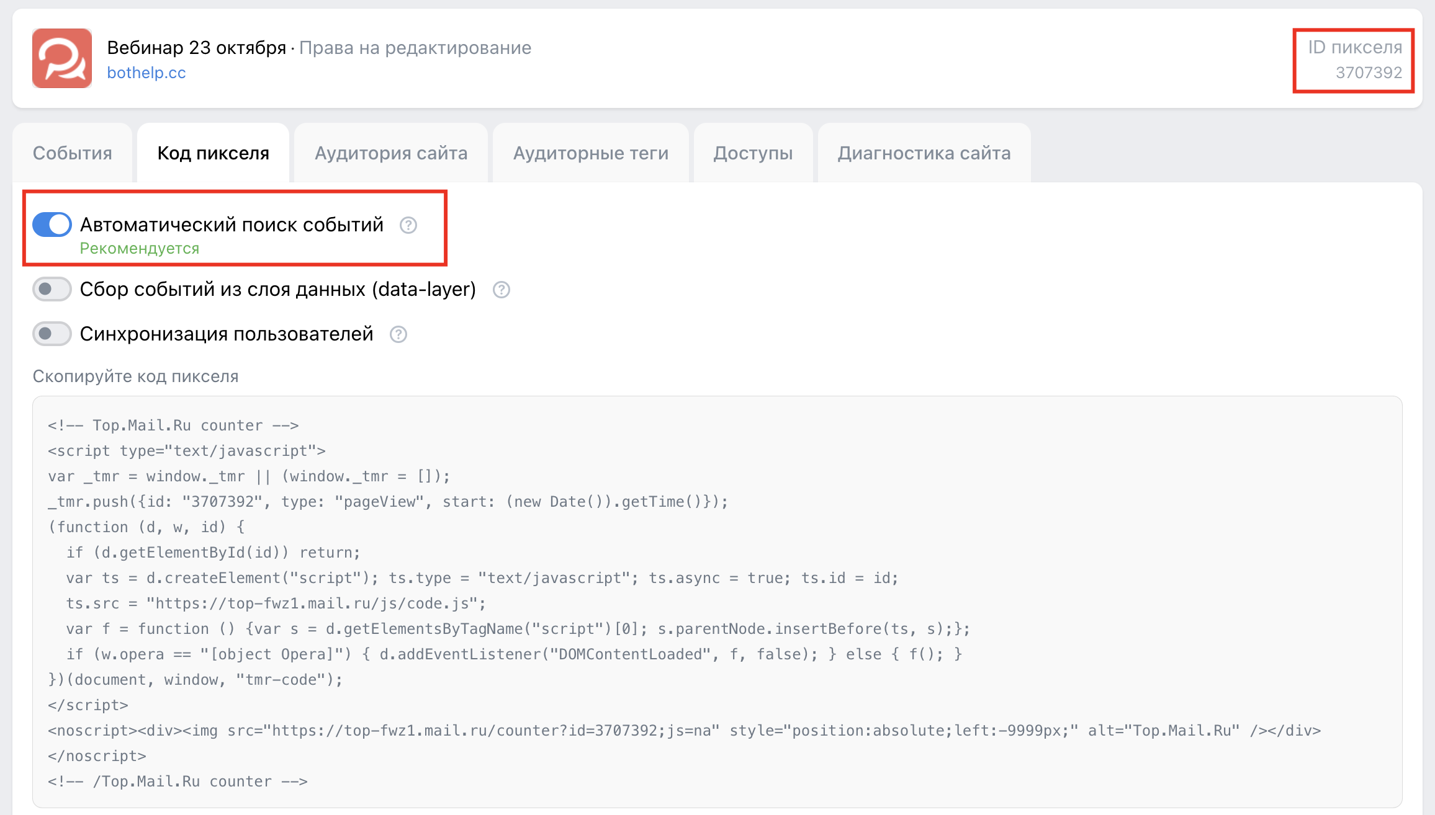Click the Скопируйте код пикселя label
1435x815 pixels.
pos(135,376)
